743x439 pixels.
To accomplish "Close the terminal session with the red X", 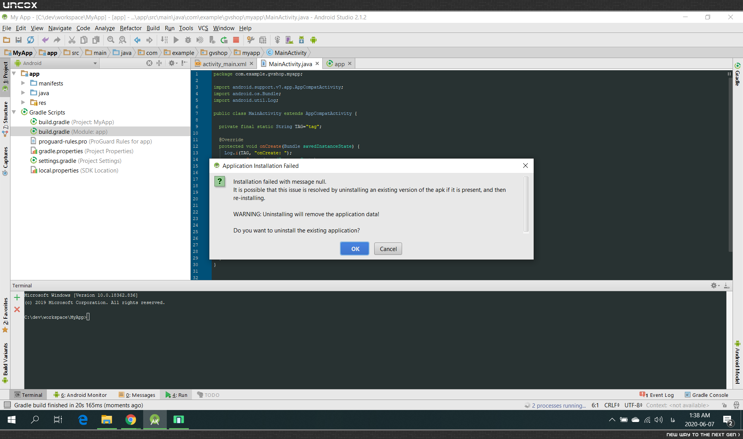I will click(17, 309).
